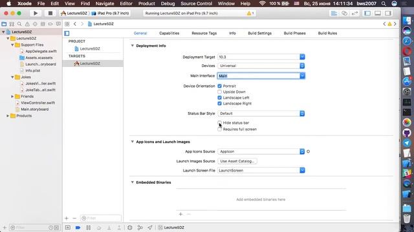414x232 pixels.
Task: Open Debug View Hierarchy button
Action: click(x=129, y=227)
